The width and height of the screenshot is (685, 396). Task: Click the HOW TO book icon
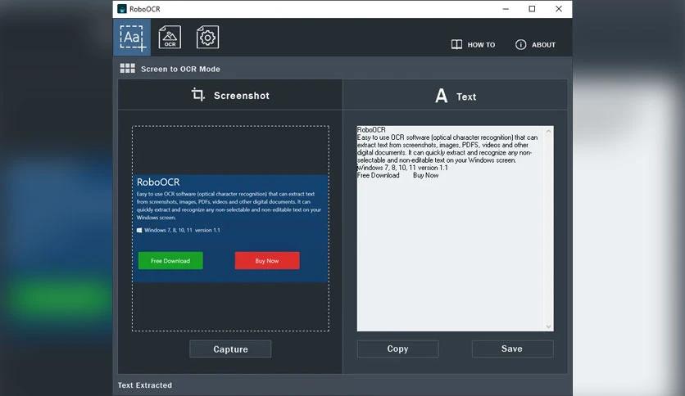[x=456, y=44]
